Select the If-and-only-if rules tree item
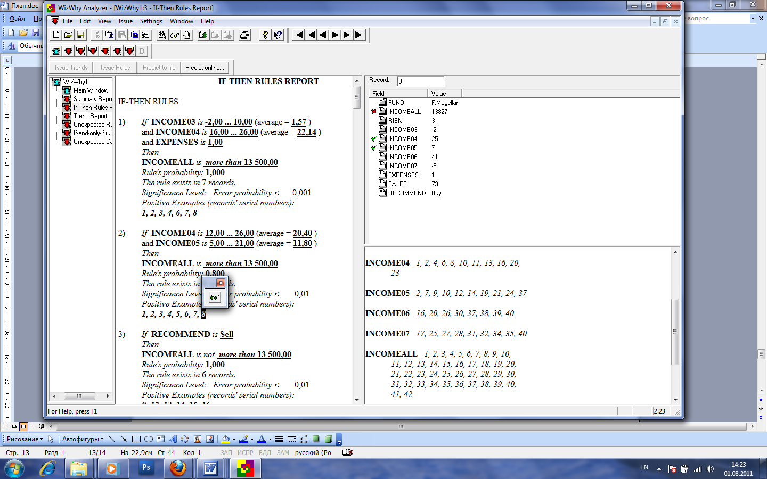 (93, 133)
